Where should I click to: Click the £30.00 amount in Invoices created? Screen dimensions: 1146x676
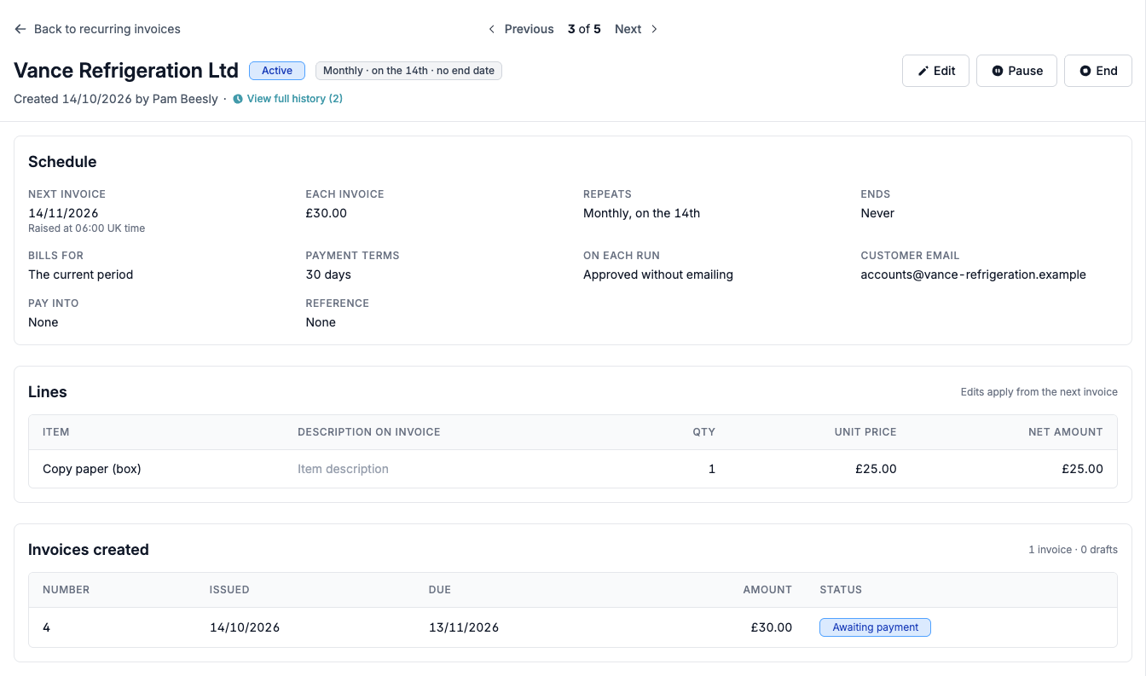(x=772, y=627)
